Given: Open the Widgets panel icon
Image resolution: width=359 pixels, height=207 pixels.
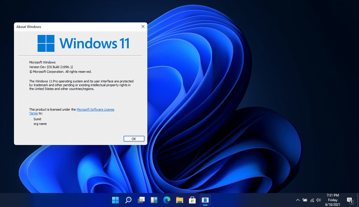Looking at the screenshot, I should click(x=154, y=200).
